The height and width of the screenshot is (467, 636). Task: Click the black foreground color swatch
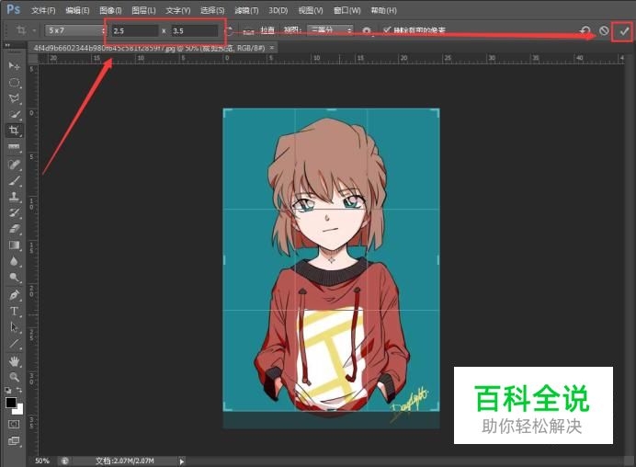coord(11,402)
